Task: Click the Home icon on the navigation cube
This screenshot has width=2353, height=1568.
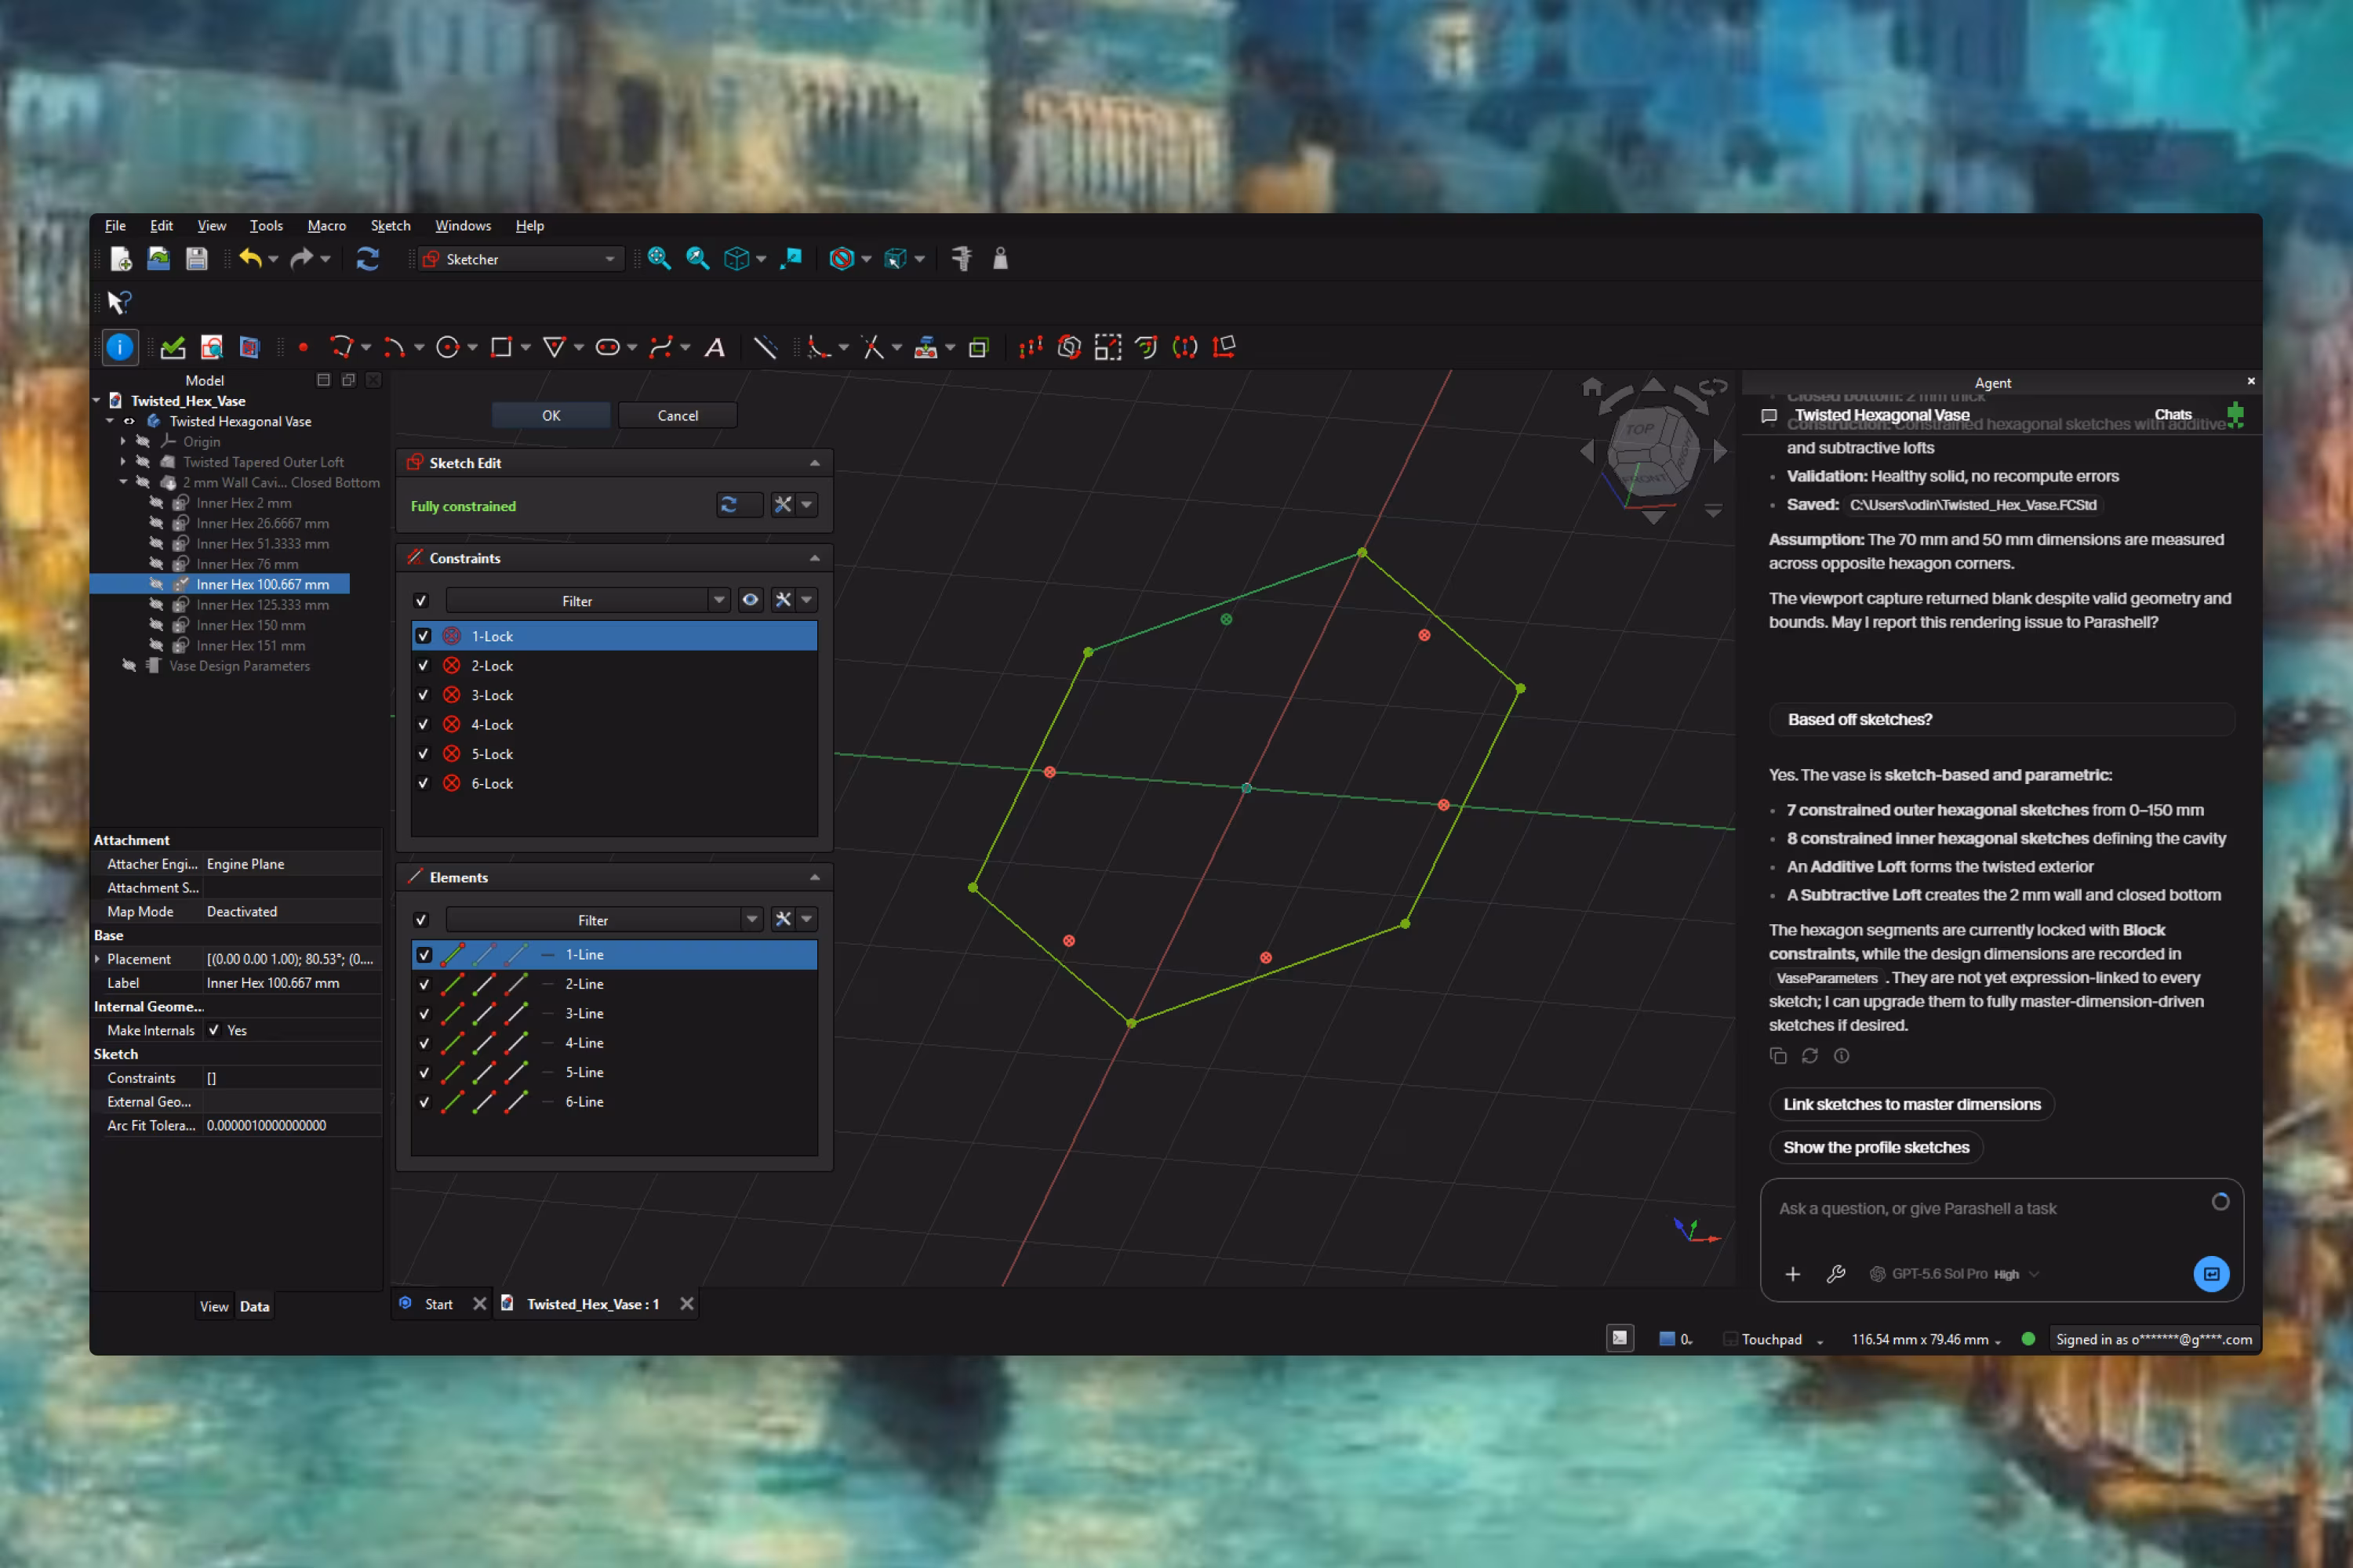Action: pyautogui.click(x=1591, y=387)
